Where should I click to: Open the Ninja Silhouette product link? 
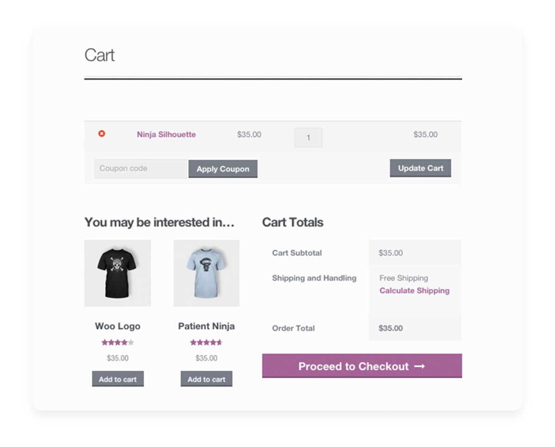click(166, 135)
